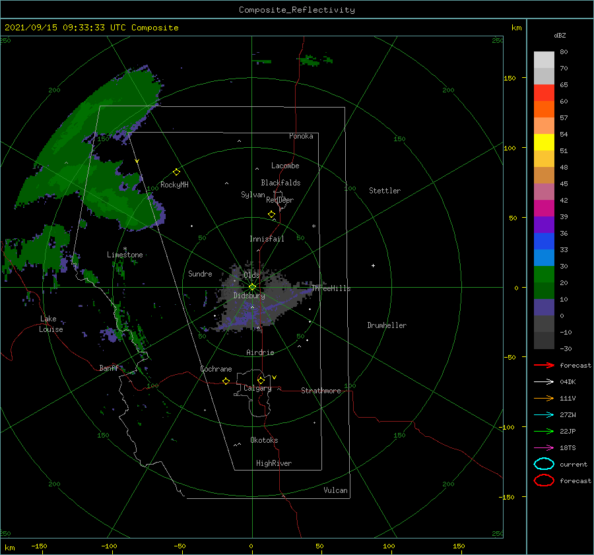
Task: Click the timestamp 2021/09/15 09:33:33 UTC Composite
Action: click(91, 28)
